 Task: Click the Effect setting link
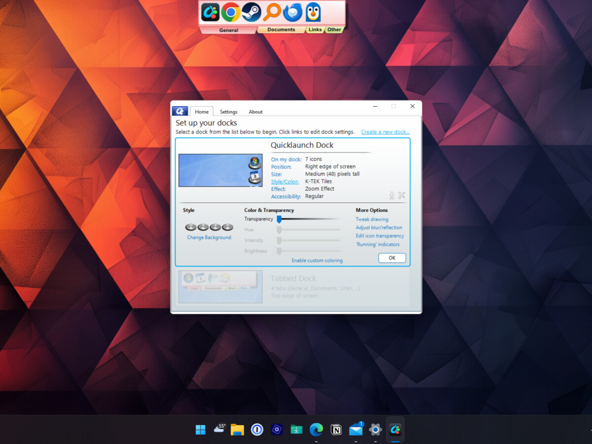(279, 189)
